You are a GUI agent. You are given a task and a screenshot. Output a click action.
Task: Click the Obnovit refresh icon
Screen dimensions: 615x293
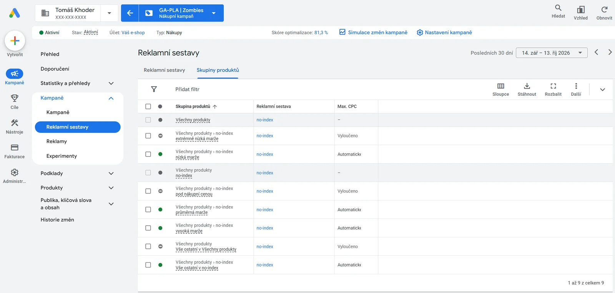coord(604,9)
